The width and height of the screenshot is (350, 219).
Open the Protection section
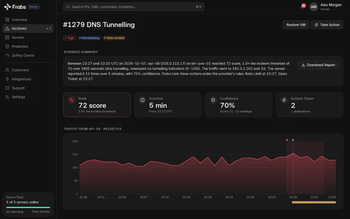tap(28, 46)
